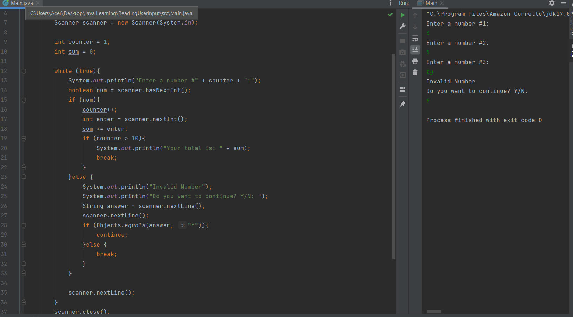Click 'new Scanner(System.in)' on line 7
The width and height of the screenshot is (573, 317).
tap(156, 23)
